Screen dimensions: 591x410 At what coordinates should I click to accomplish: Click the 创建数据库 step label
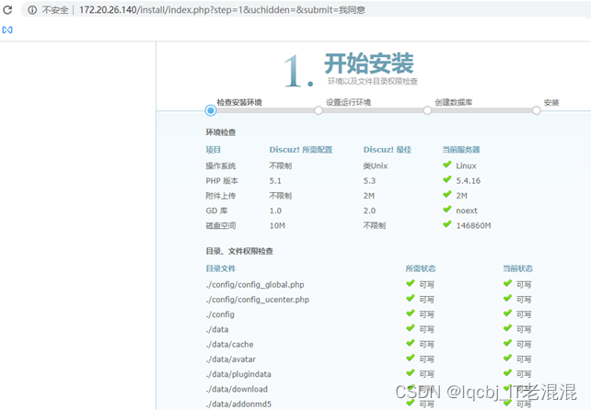pos(454,102)
